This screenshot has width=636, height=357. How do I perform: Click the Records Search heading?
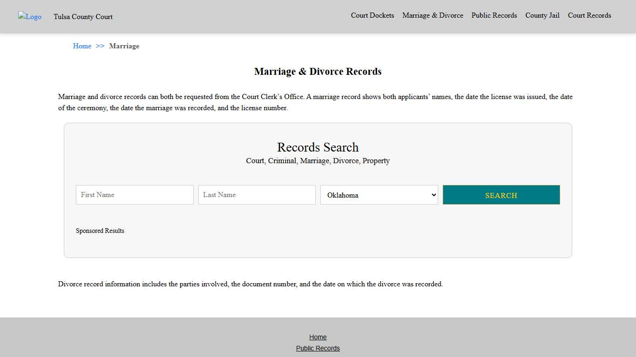point(318,147)
